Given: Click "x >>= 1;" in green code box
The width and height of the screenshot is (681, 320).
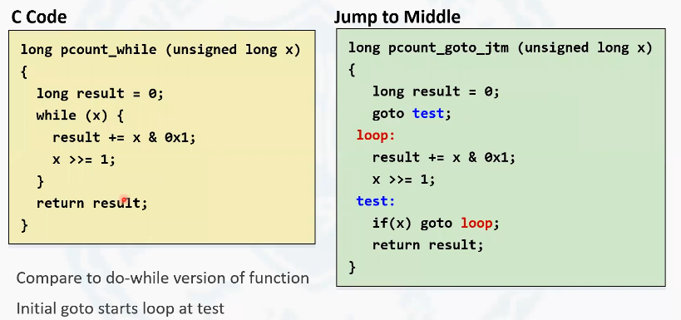Looking at the screenshot, I should point(404,180).
